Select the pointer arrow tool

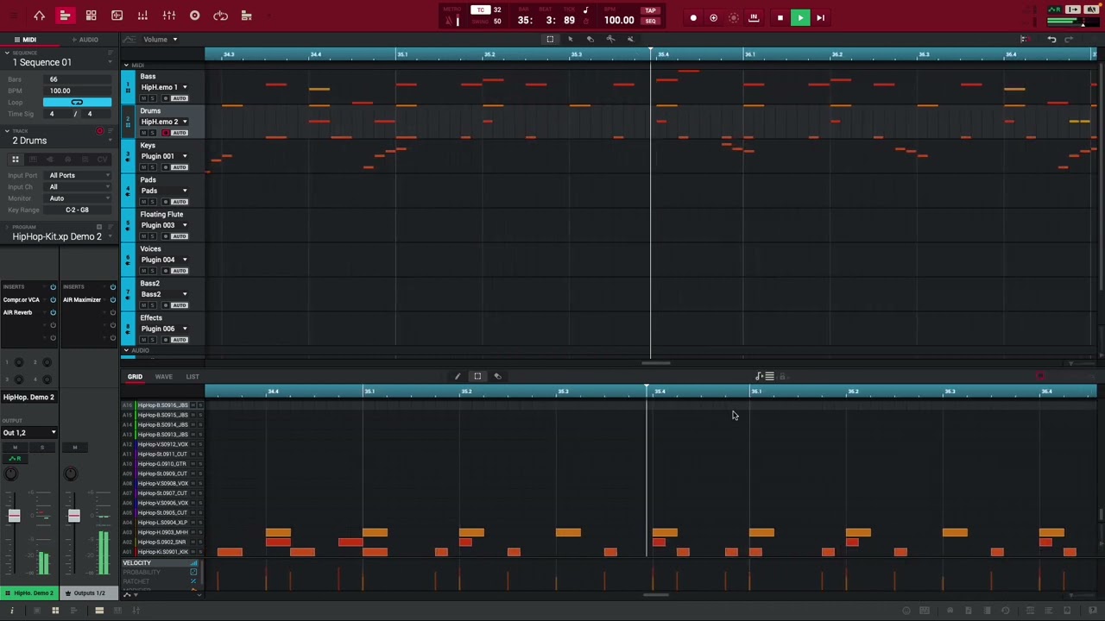tap(570, 39)
